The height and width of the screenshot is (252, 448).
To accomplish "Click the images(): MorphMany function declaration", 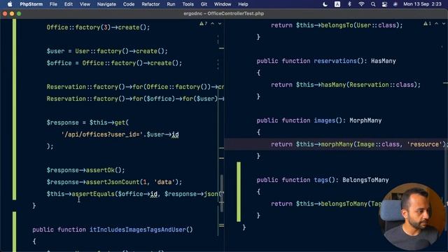I will point(319,120).
